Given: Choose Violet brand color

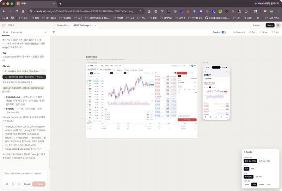Looking at the screenshot, I should [247, 185].
